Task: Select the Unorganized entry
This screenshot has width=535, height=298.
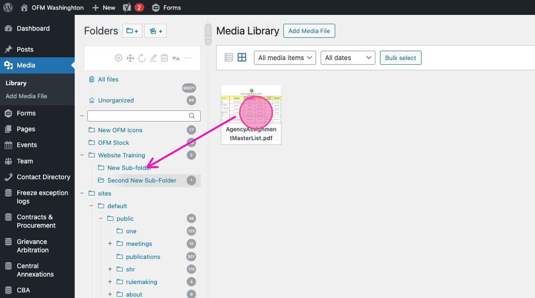Action: point(116,101)
